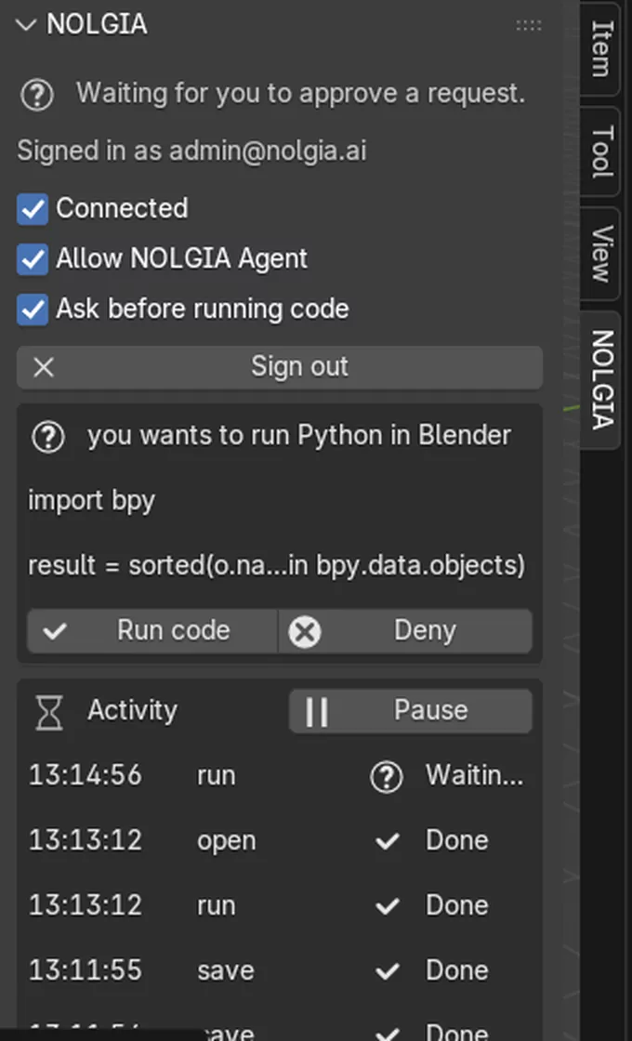
Task: Click 'save' action at 13:11:55
Action: tap(226, 970)
